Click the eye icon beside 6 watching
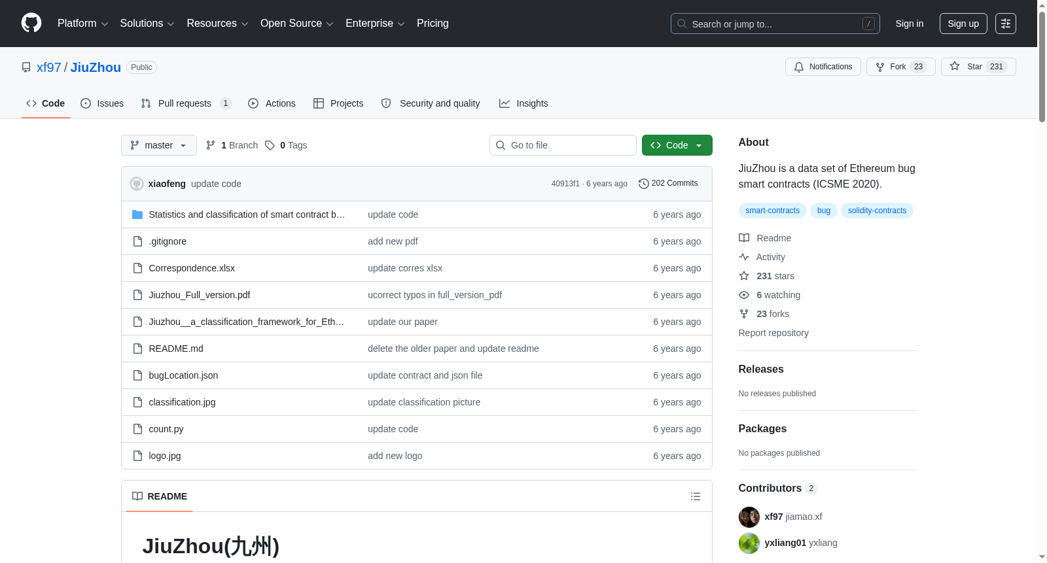The width and height of the screenshot is (1047, 563). (x=744, y=295)
